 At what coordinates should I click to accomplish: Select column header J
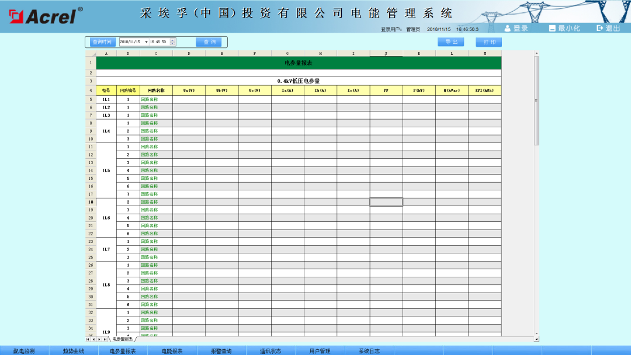pos(386,53)
